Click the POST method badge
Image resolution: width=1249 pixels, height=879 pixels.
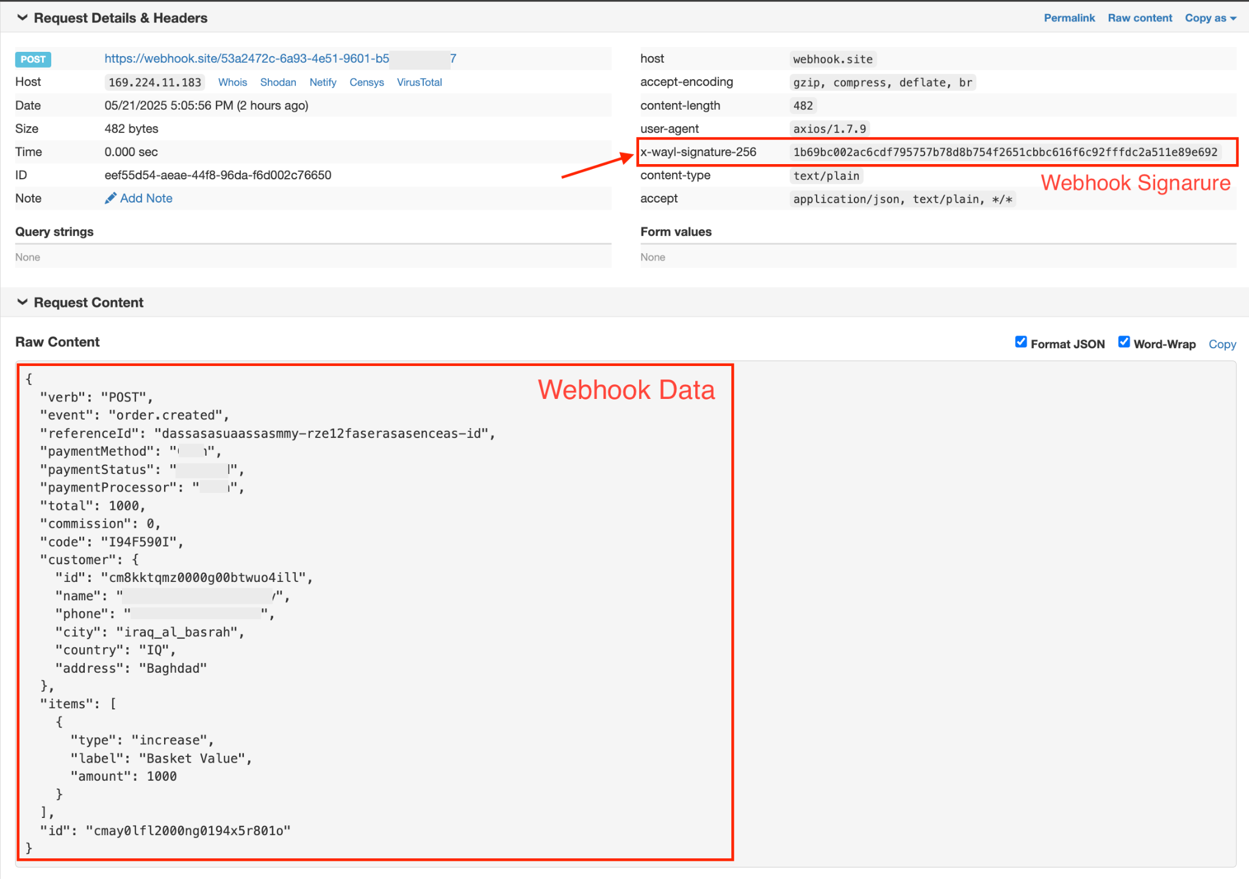[33, 59]
